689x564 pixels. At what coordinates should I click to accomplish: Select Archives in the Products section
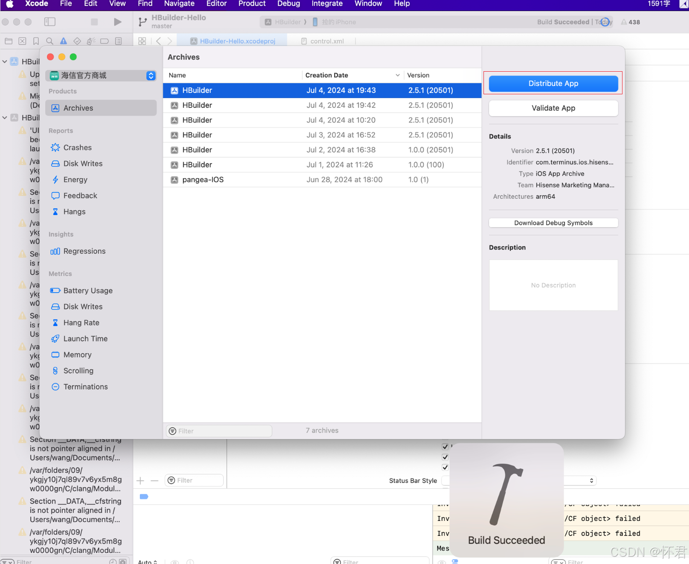[x=101, y=108]
